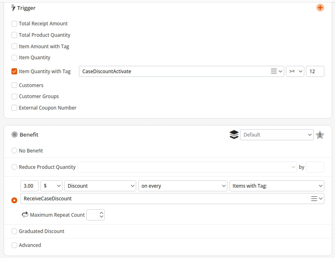Adjust the Maximum Repeat Count stepper
Viewport: 335px width, 258px height.
point(101,215)
